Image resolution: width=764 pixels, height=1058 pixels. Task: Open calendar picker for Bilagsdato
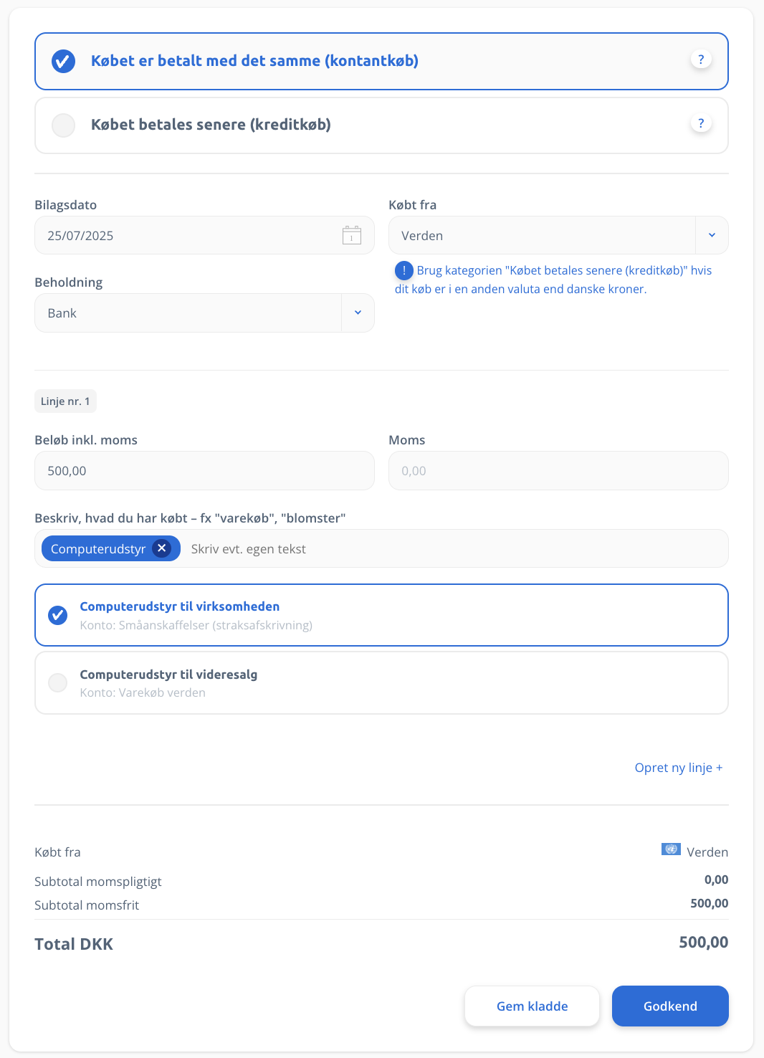[x=352, y=235]
